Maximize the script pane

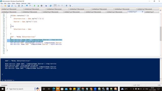coord(62,6)
